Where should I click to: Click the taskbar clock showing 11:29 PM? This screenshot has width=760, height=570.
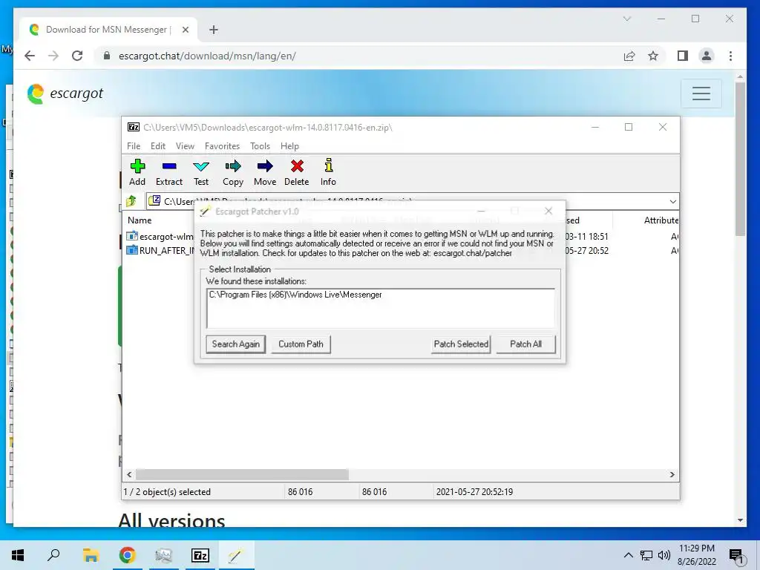click(x=696, y=555)
